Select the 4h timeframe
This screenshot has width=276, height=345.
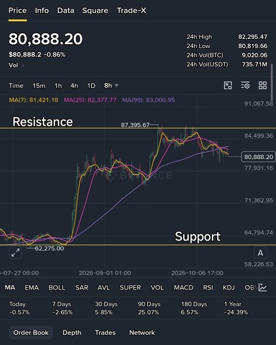[x=74, y=86]
